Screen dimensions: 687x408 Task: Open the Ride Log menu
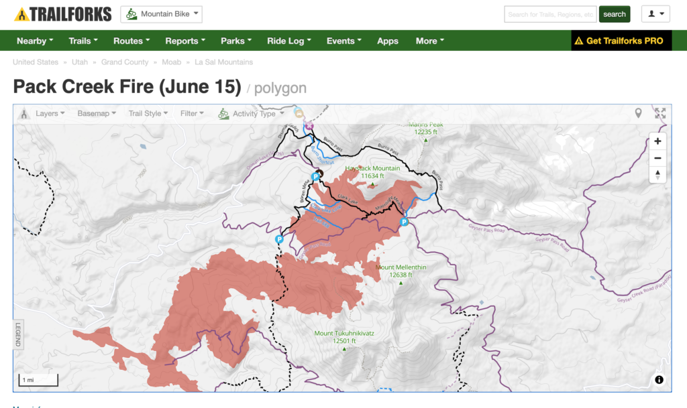288,41
